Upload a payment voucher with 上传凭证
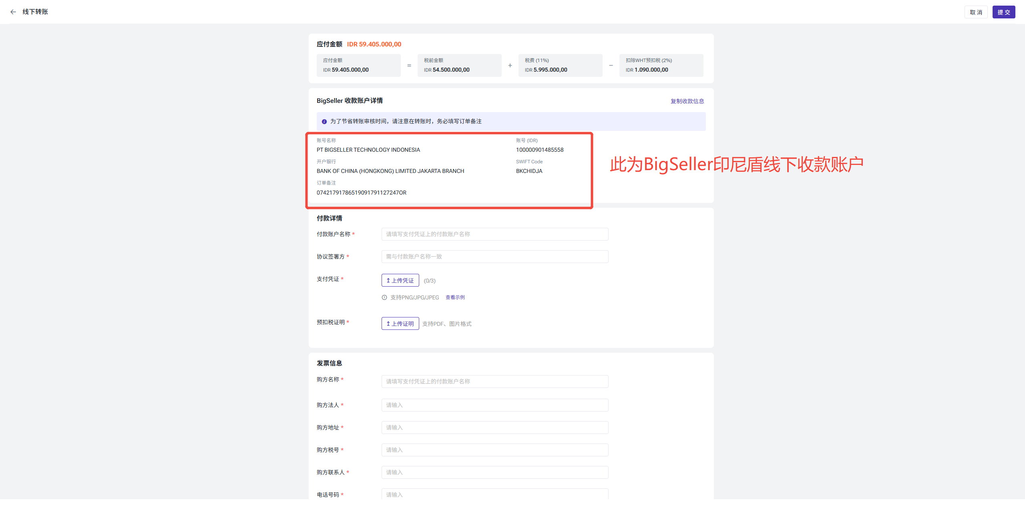Viewport: 1025px width, 512px height. tap(400, 280)
